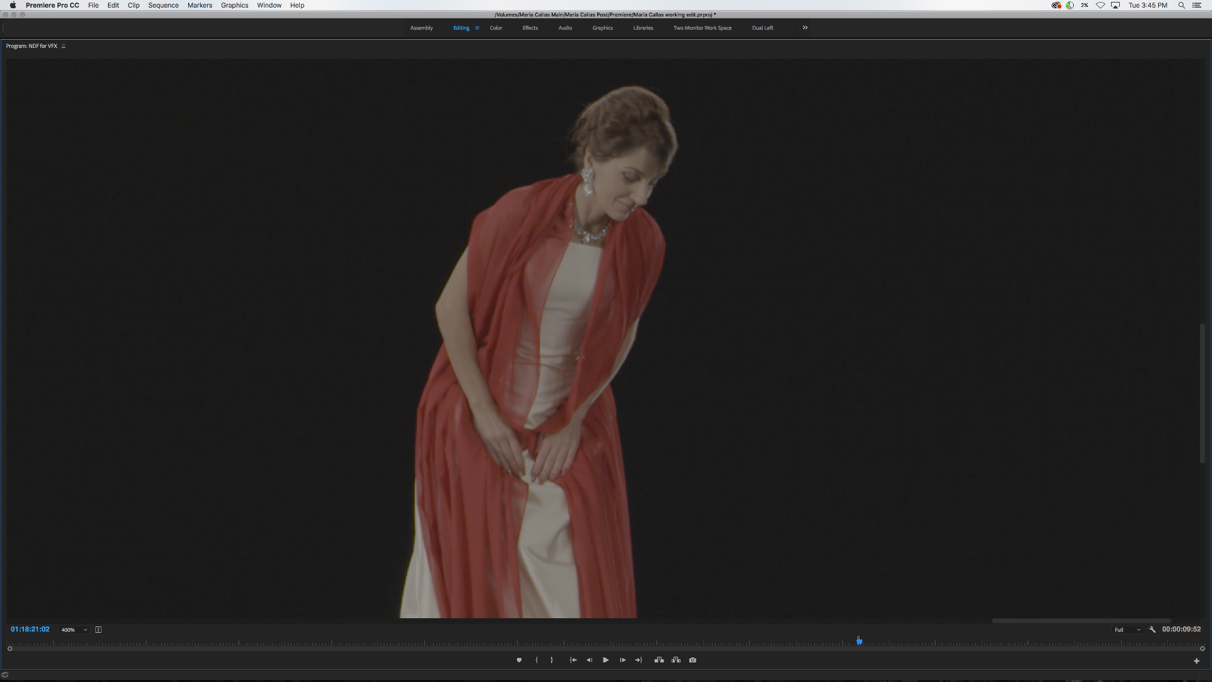Open the playback resolution Full dropdown
The image size is (1212, 682).
pos(1127,630)
